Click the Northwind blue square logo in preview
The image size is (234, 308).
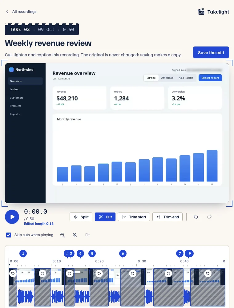click(11, 70)
